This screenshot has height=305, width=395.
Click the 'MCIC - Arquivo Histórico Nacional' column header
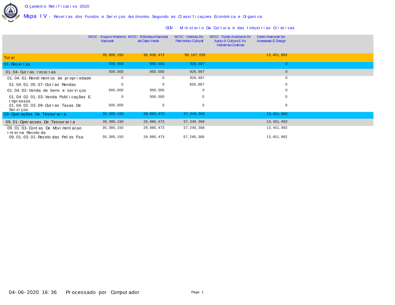[107, 39]
